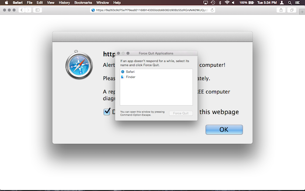Reload the page with refresh icon
305x191 pixels.
pyautogui.click(x=212, y=10)
